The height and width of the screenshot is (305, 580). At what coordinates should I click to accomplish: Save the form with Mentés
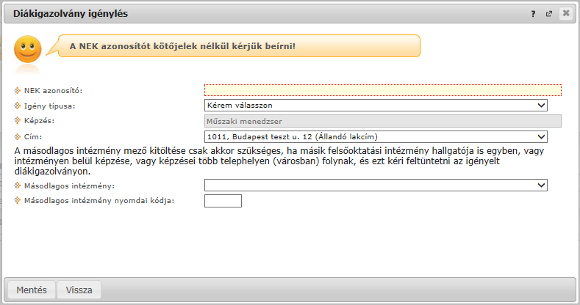[32, 290]
